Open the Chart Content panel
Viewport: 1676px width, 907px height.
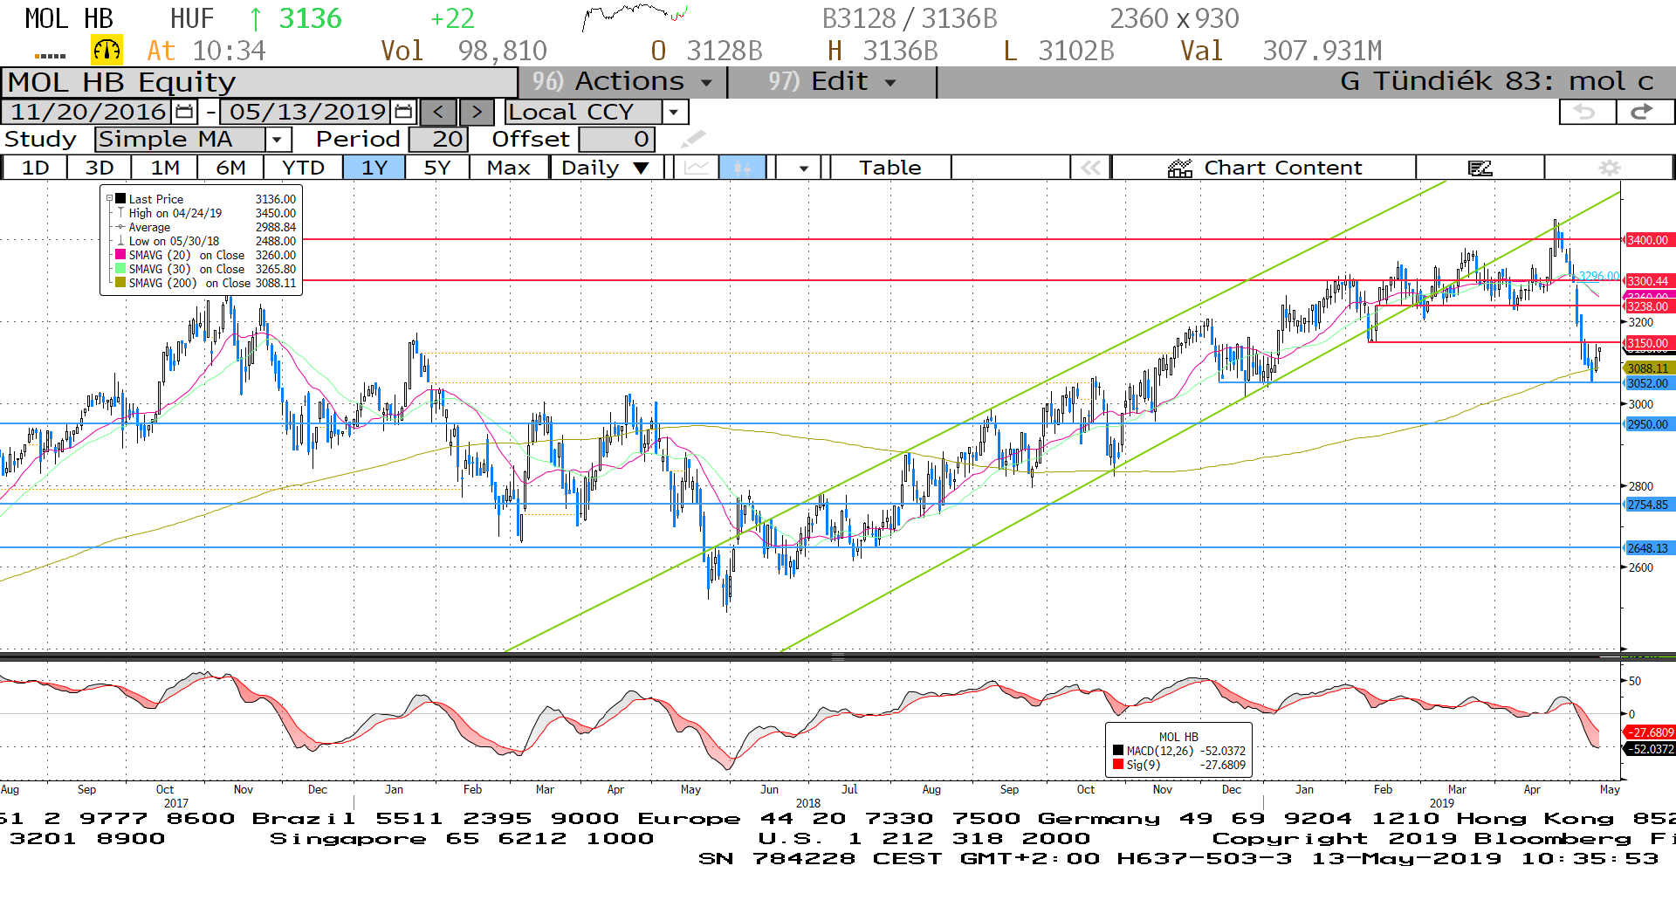[1264, 168]
